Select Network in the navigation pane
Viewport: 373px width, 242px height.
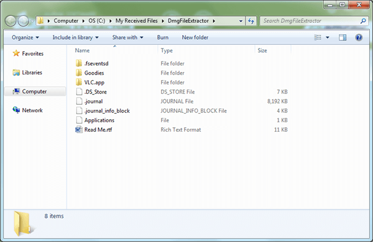[32, 110]
